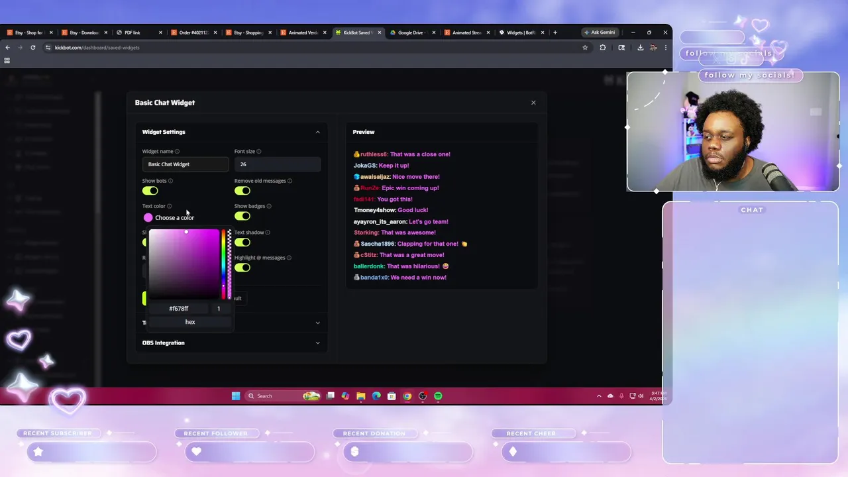848x477 pixels.
Task: Open the Chrome extensions puzzle icon
Action: coord(603,48)
